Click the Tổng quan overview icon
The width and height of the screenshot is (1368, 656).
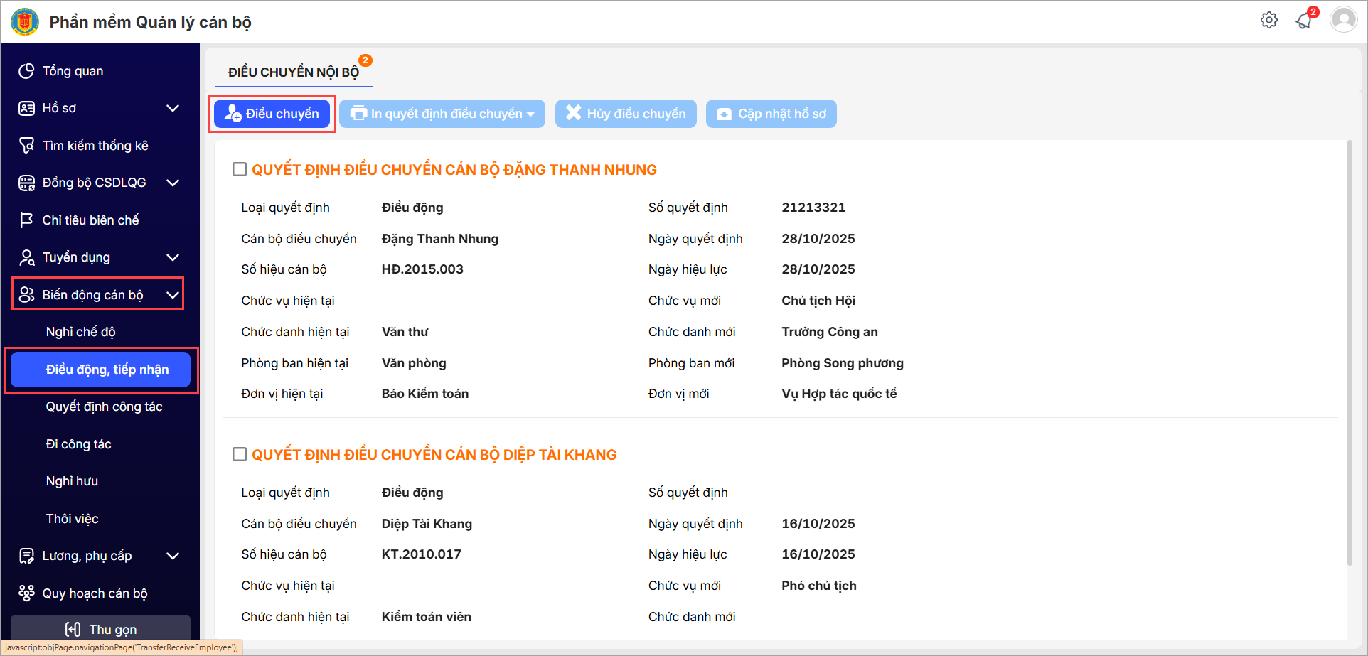[x=26, y=71]
